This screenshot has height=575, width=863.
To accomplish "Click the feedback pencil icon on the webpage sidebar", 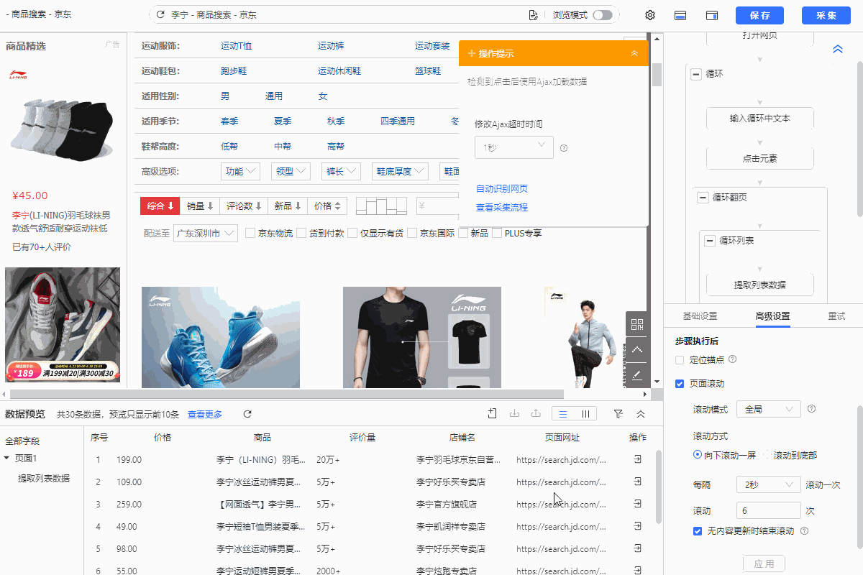I will click(x=637, y=375).
